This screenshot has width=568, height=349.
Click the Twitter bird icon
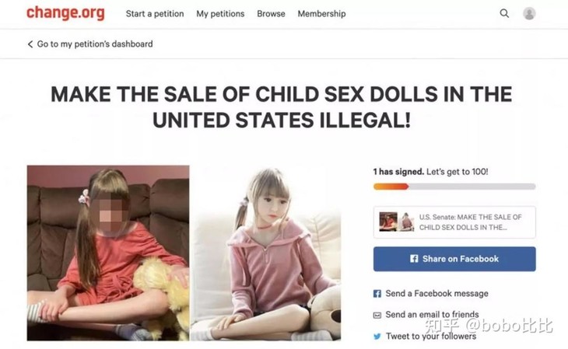click(x=377, y=337)
